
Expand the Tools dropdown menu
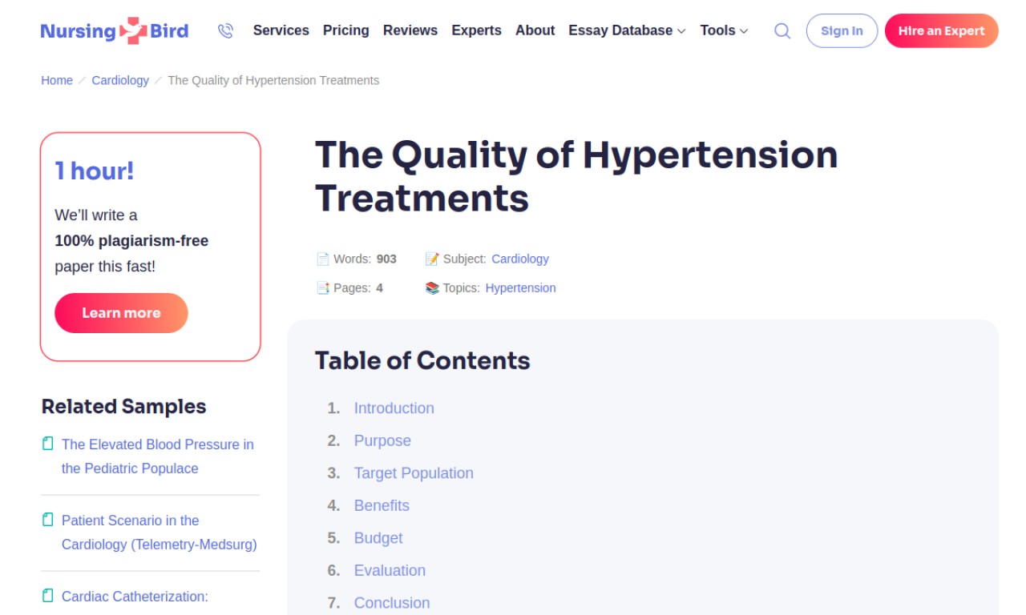coord(724,30)
